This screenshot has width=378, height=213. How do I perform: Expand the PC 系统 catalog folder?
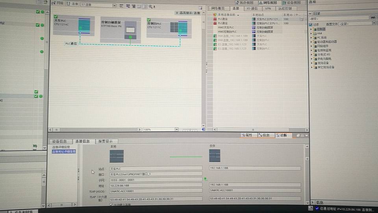point(311,38)
